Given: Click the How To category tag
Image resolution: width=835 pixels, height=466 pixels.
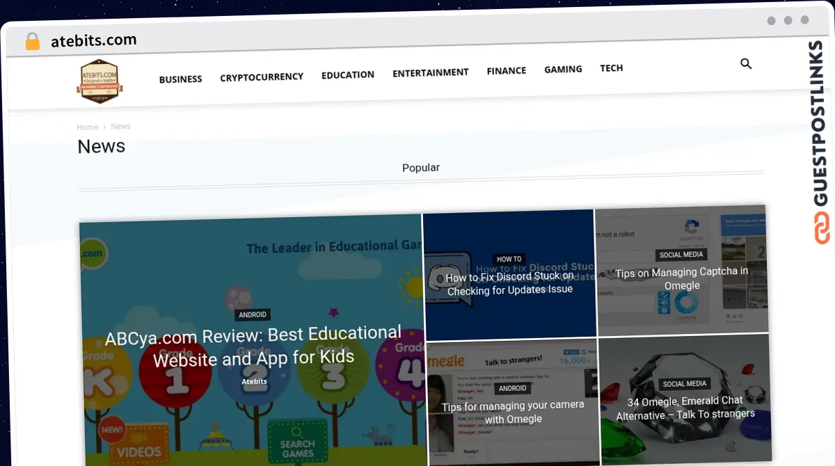Looking at the screenshot, I should [x=509, y=259].
